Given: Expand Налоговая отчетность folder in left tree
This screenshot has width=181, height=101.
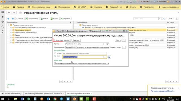Looking at the screenshot, I should click(x=11, y=30).
